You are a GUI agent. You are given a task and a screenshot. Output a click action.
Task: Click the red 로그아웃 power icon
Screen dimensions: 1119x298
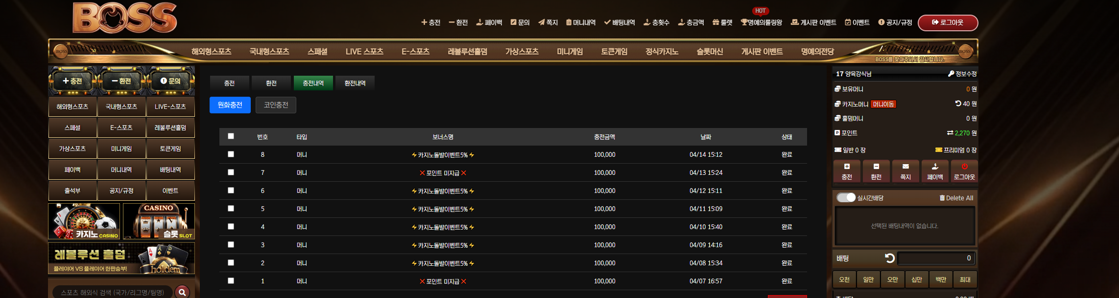click(x=964, y=167)
